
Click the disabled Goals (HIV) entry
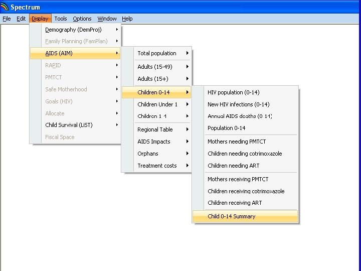75,101
